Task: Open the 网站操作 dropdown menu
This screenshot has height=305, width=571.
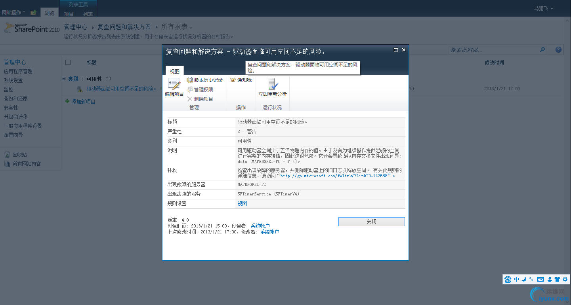Action: click(x=13, y=13)
